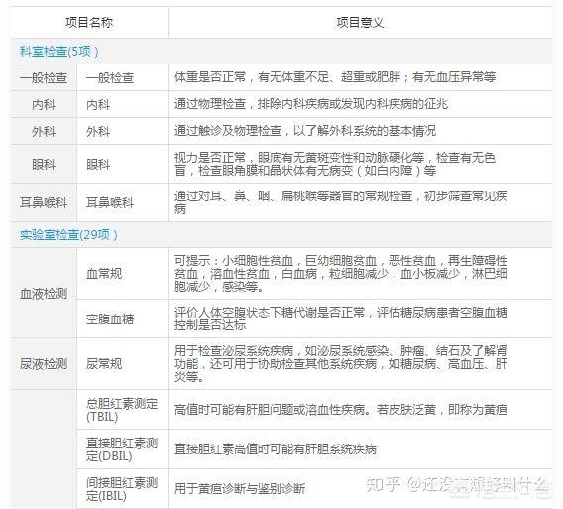
Task: Click the 尿液检测 category cell
Action: pos(44,364)
